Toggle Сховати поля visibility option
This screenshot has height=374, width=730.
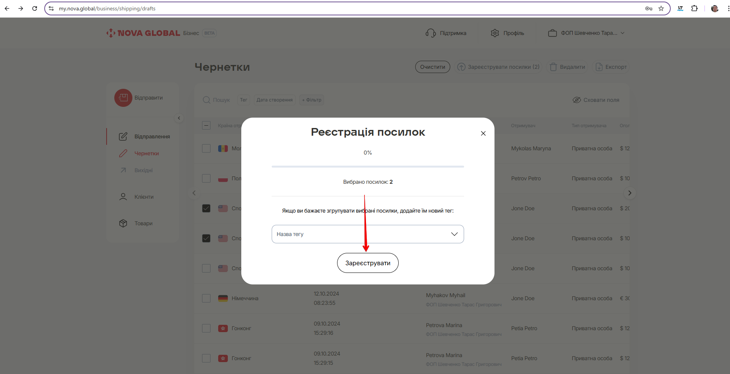coord(596,100)
